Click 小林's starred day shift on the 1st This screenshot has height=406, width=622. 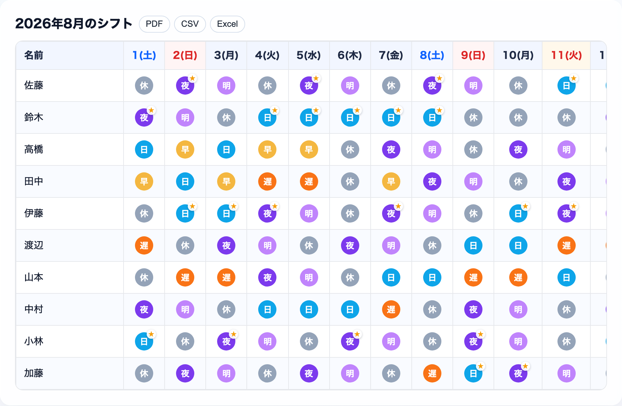tap(144, 341)
